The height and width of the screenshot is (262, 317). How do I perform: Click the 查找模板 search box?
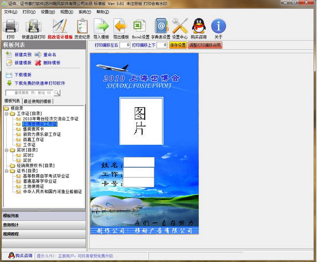point(29,93)
